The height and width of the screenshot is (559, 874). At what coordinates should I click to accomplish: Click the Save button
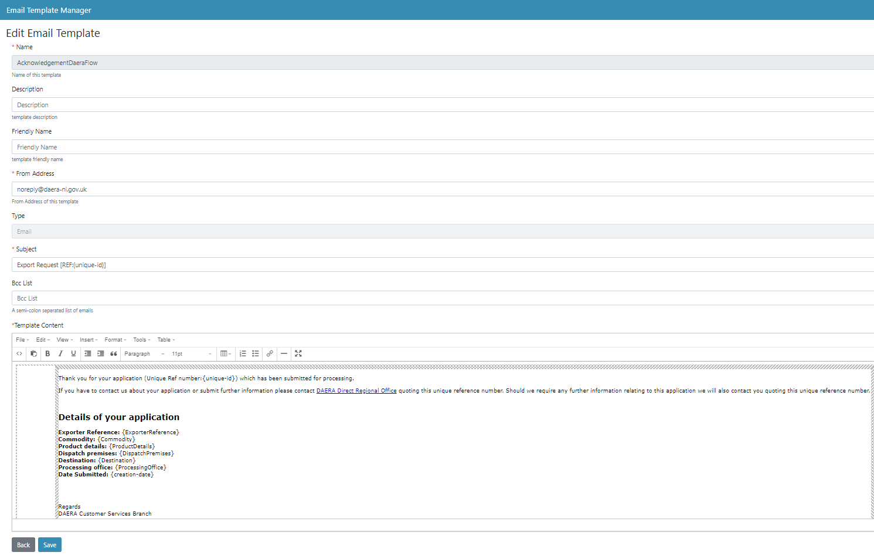(x=50, y=545)
